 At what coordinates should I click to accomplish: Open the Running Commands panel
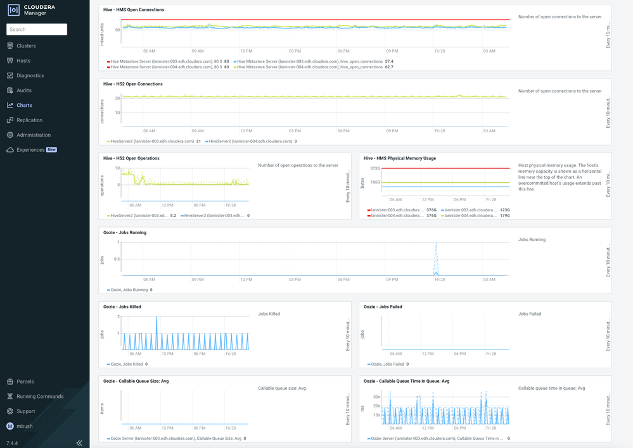pos(40,396)
